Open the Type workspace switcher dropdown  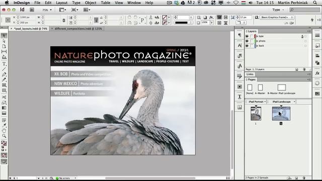pos(278,10)
